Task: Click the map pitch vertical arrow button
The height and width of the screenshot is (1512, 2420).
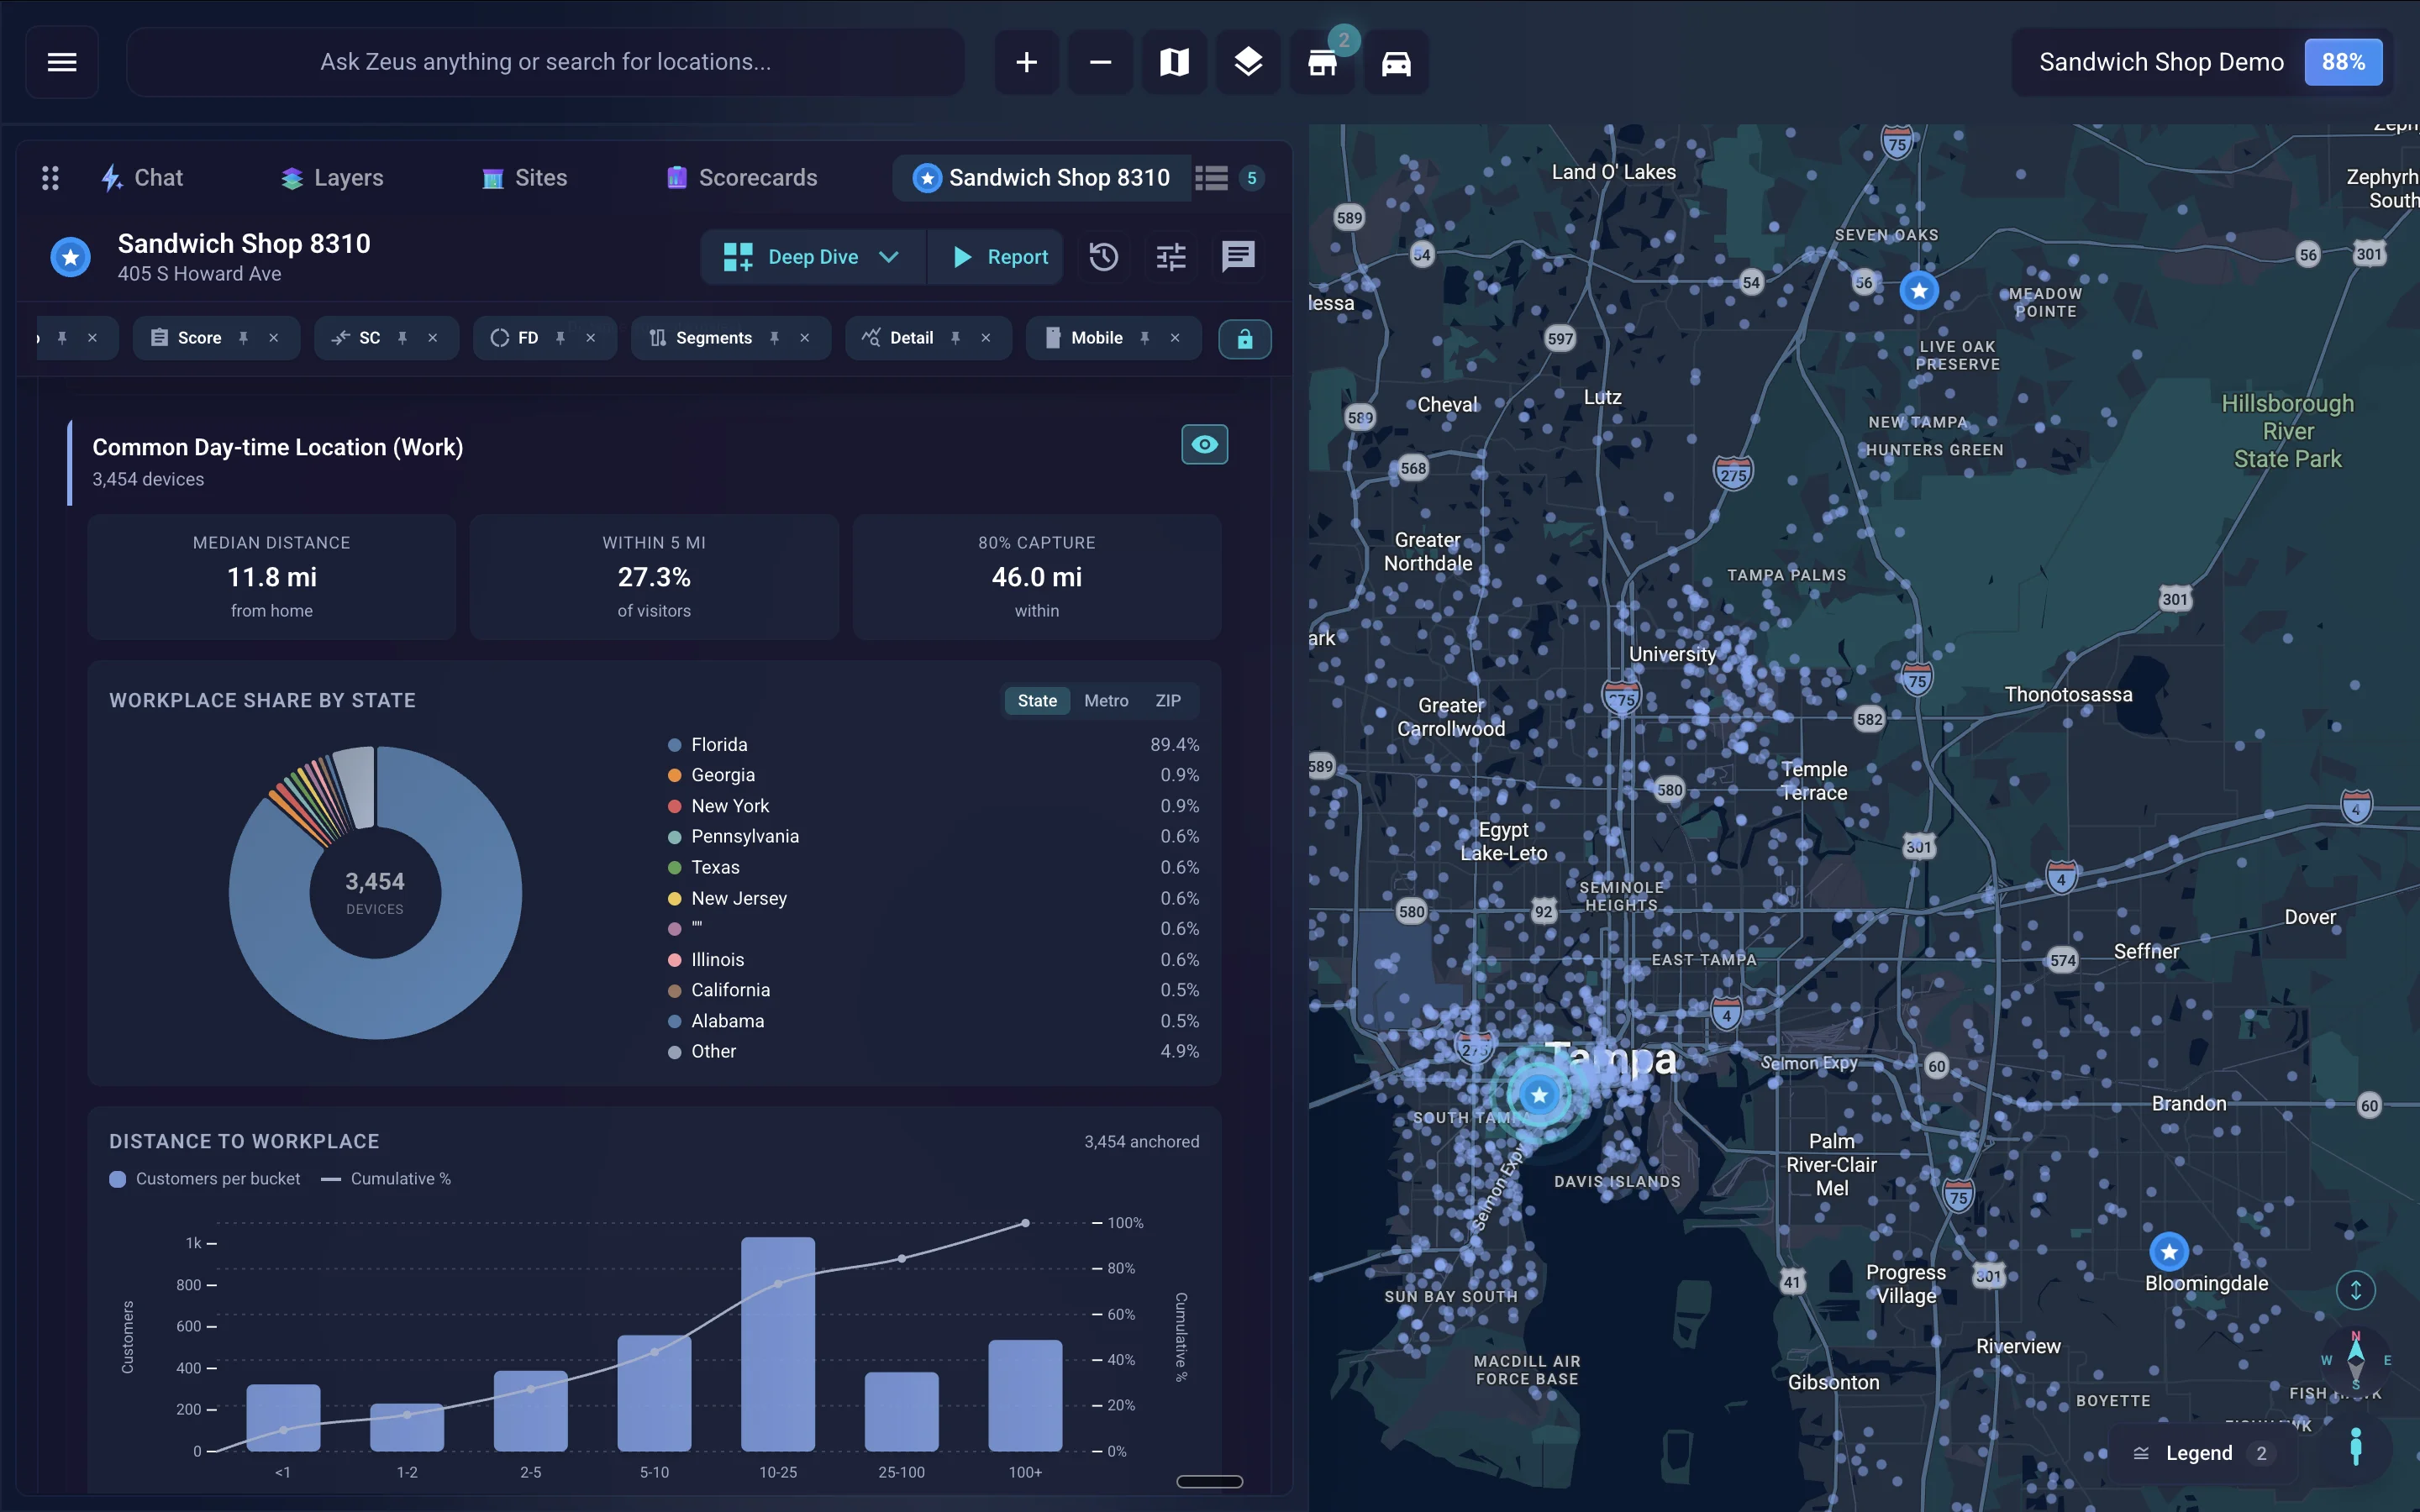Action: (2355, 1290)
